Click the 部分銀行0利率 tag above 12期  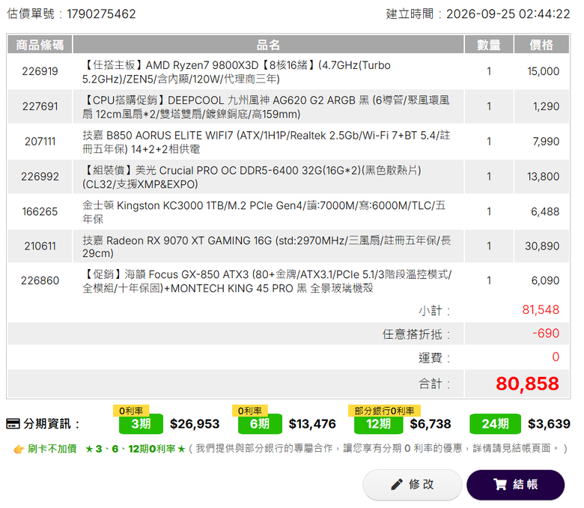tap(384, 411)
